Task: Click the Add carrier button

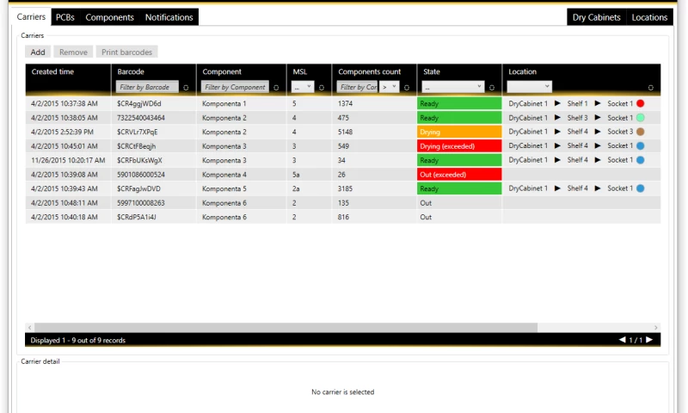Action: click(38, 52)
